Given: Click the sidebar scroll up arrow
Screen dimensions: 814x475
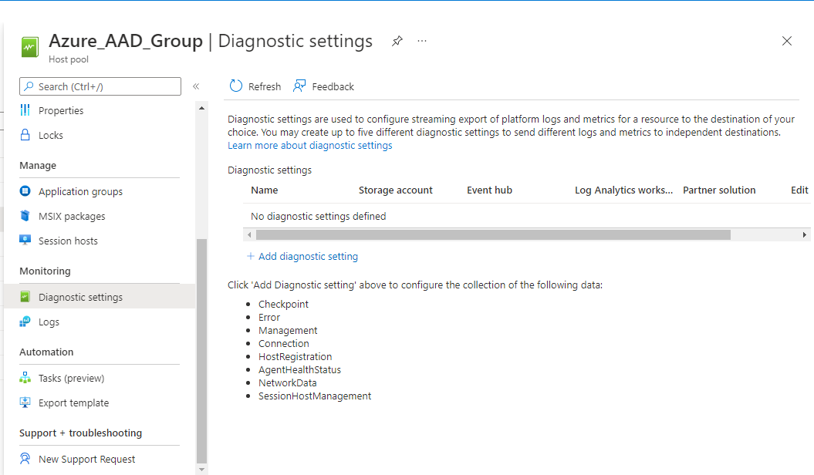Looking at the screenshot, I should pos(202,108).
